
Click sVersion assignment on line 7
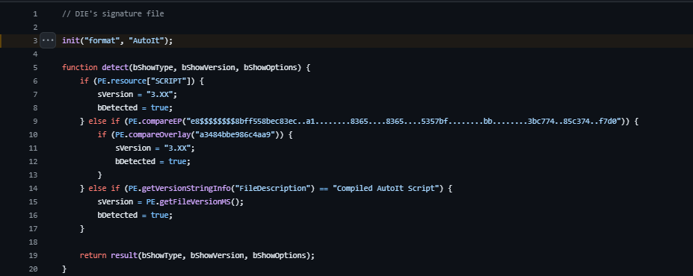tap(138, 94)
